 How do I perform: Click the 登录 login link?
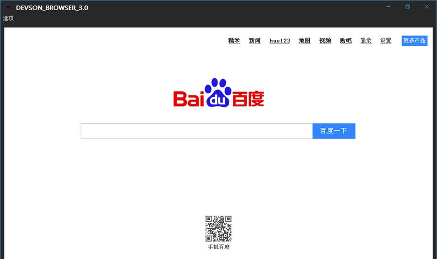pyautogui.click(x=366, y=41)
